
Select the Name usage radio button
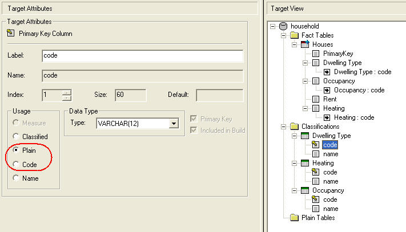(16, 178)
